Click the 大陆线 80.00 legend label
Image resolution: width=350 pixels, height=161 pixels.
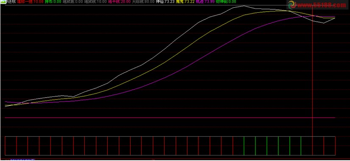point(143,2)
